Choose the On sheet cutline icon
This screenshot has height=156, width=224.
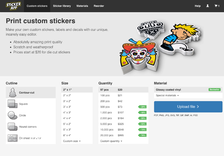pyautogui.click(x=12, y=138)
